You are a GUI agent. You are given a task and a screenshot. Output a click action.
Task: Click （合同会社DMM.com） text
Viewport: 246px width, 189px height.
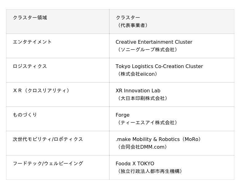click(x=142, y=147)
